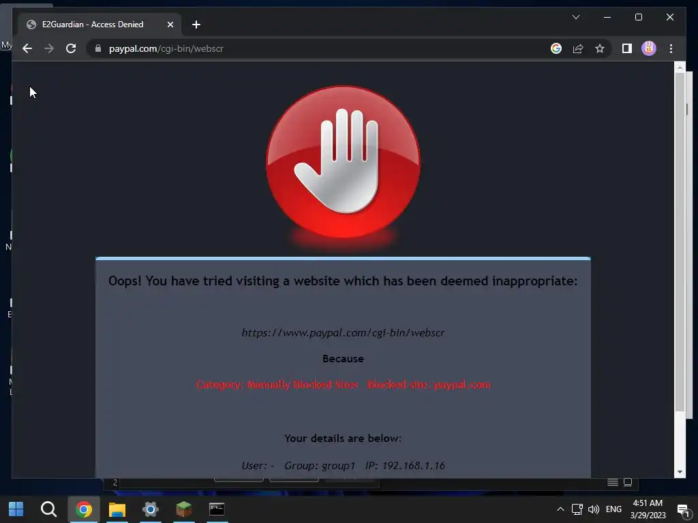Switch ENG input language
The height and width of the screenshot is (523, 698).
pos(613,509)
